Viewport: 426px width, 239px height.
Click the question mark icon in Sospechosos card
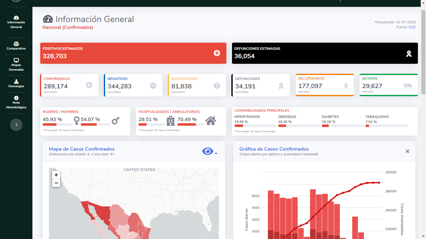click(217, 86)
